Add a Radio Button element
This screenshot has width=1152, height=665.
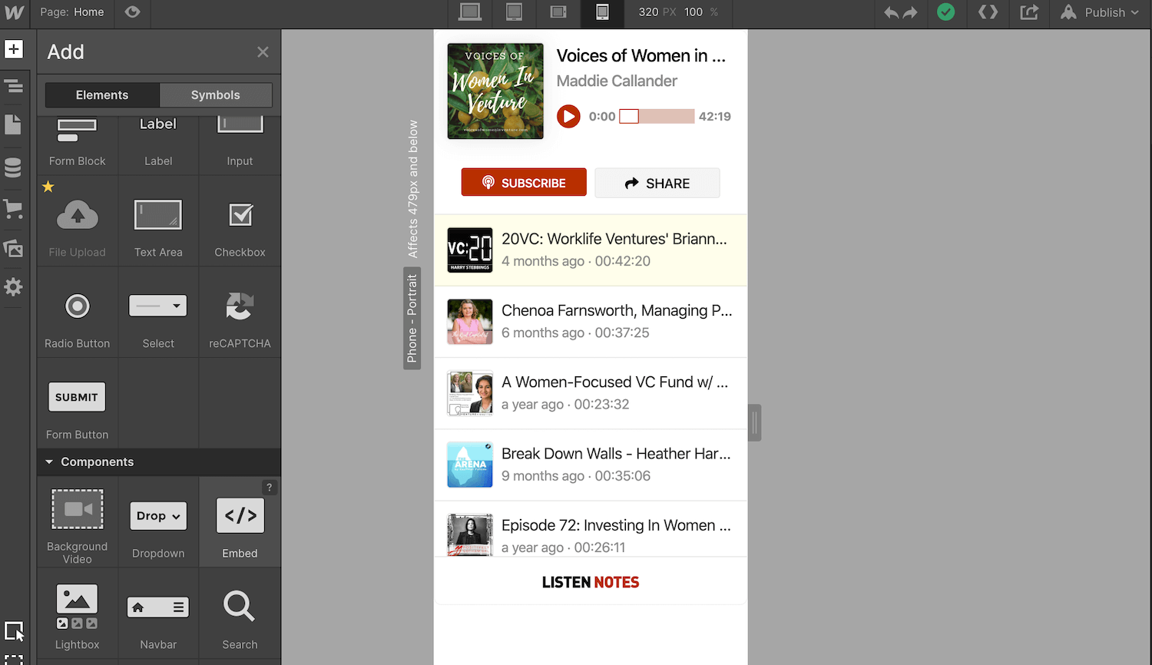(78, 313)
